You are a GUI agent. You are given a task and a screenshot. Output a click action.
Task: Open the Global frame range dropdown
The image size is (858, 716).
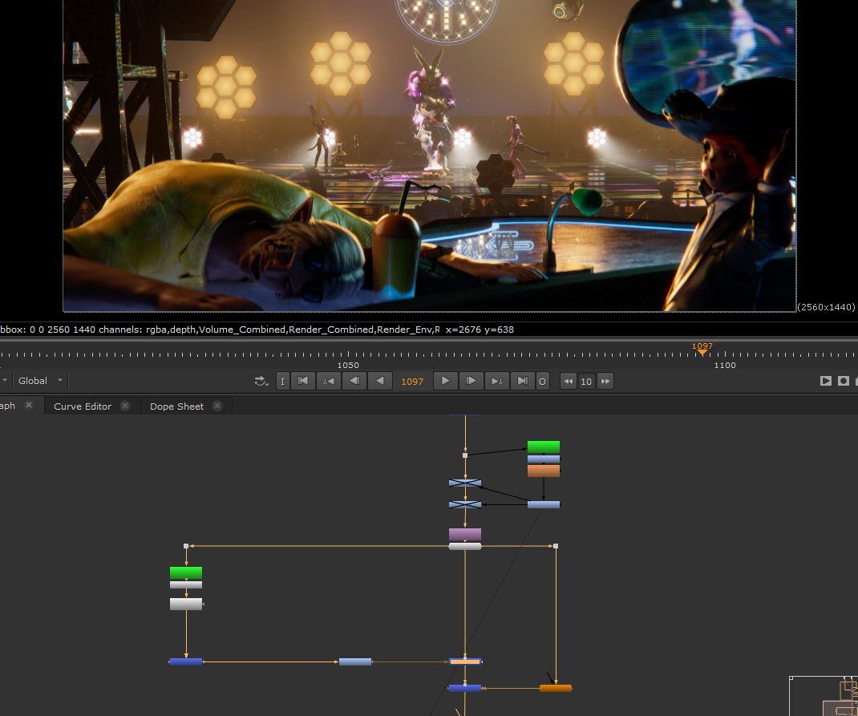[39, 381]
